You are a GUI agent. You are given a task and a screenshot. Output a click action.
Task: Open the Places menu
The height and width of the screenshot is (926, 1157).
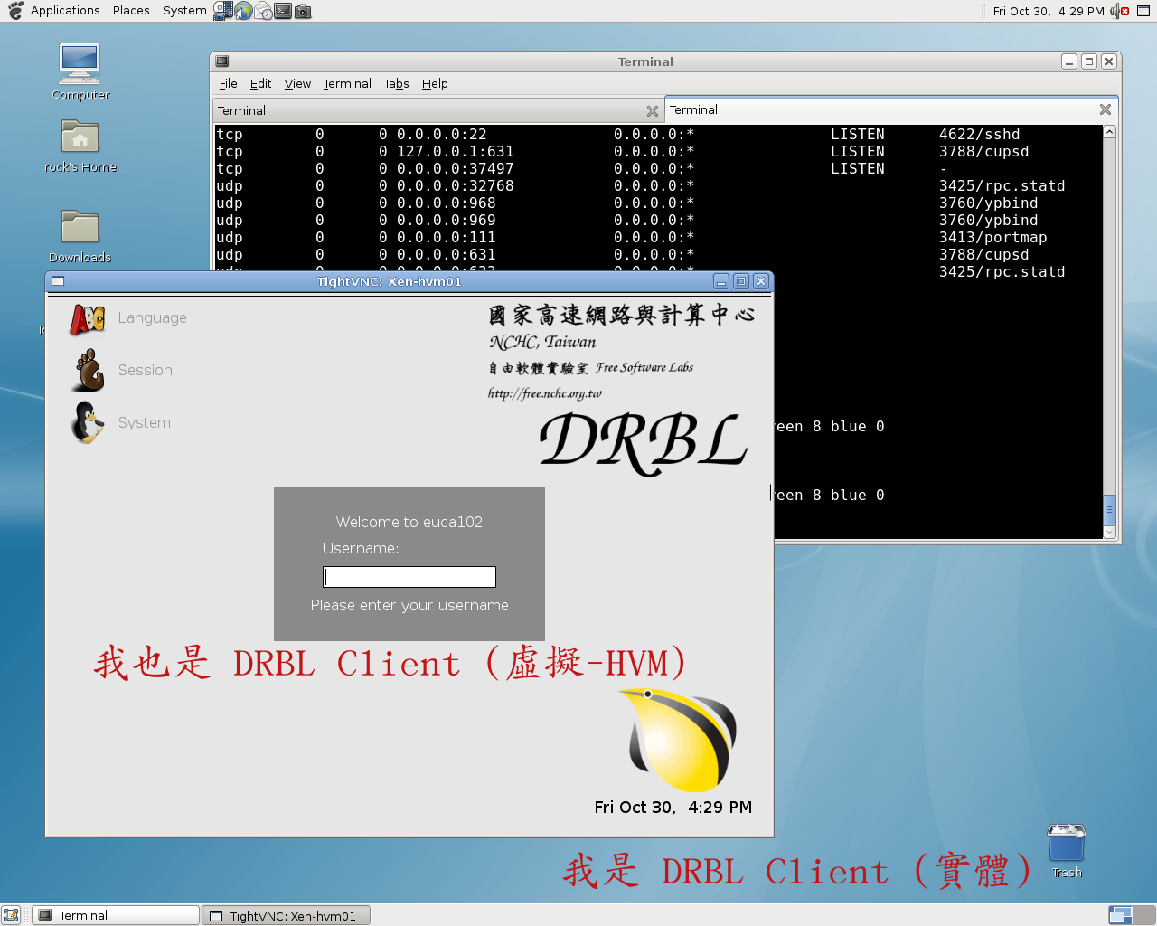(x=131, y=11)
